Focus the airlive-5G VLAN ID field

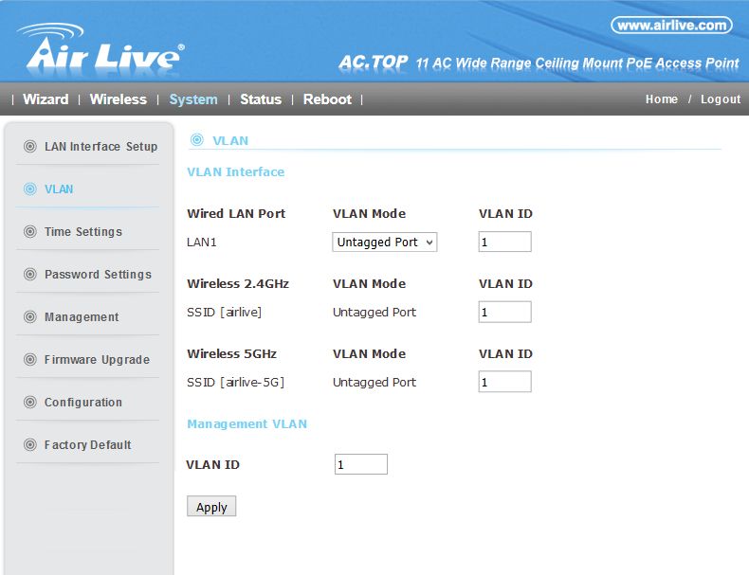click(x=505, y=382)
